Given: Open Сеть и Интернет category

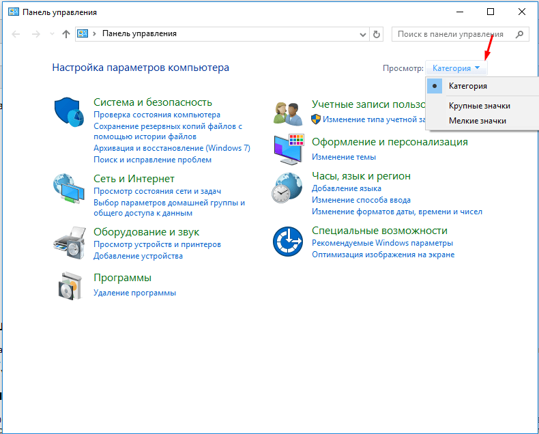Looking at the screenshot, I should click(134, 179).
